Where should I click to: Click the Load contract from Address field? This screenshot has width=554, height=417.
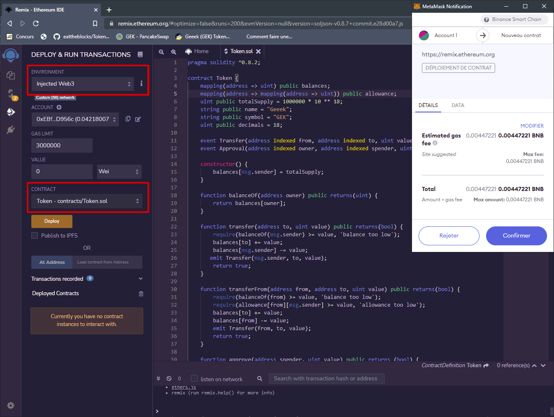coord(107,262)
